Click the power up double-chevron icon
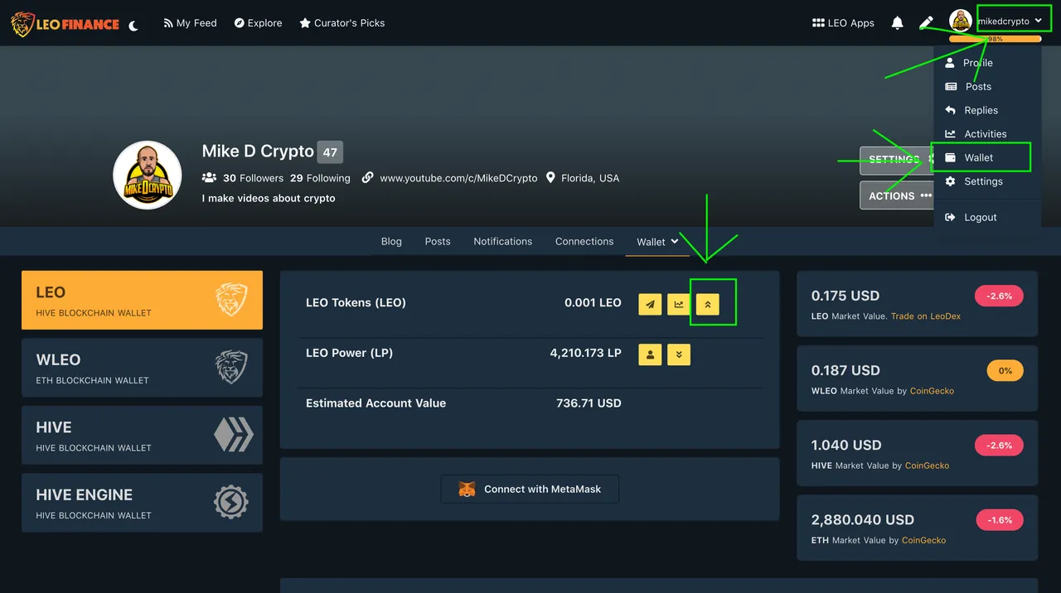 (x=707, y=304)
